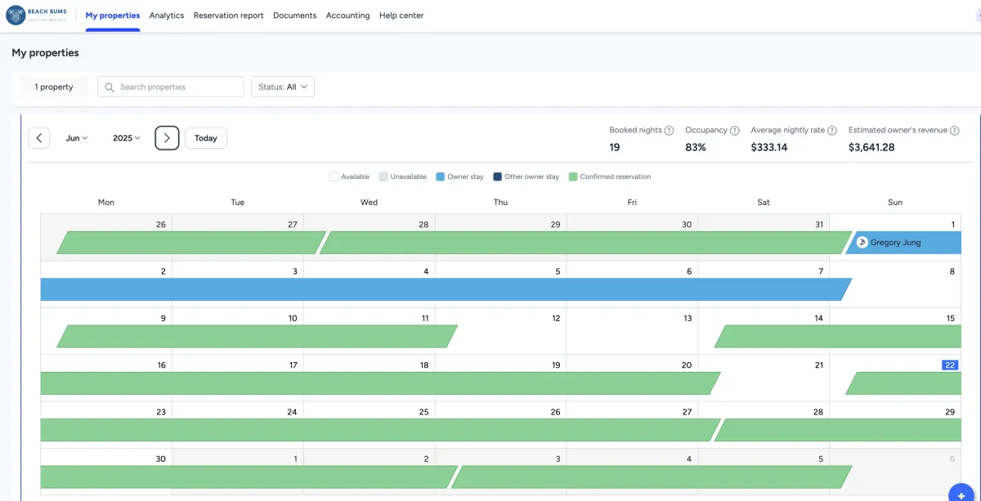Image resolution: width=981 pixels, height=501 pixels.
Task: Click the green reservation bar starting July 3
Action: point(652,476)
